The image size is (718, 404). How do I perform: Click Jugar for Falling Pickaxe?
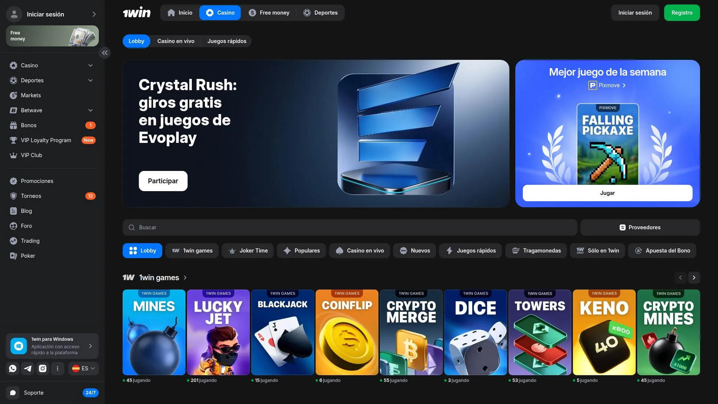coord(607,193)
